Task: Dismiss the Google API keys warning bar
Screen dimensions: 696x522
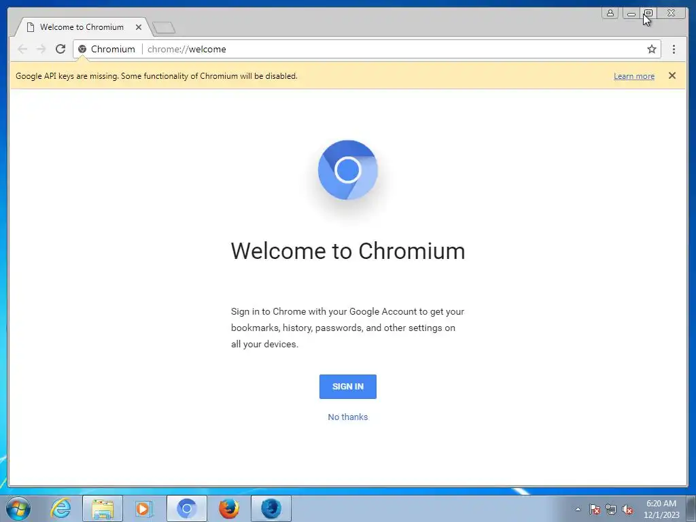Action: click(x=672, y=75)
